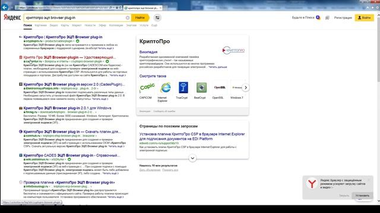Viewport: 380px width, 213px height.
Task: Clear the search query with the X icon
Action: [128, 18]
